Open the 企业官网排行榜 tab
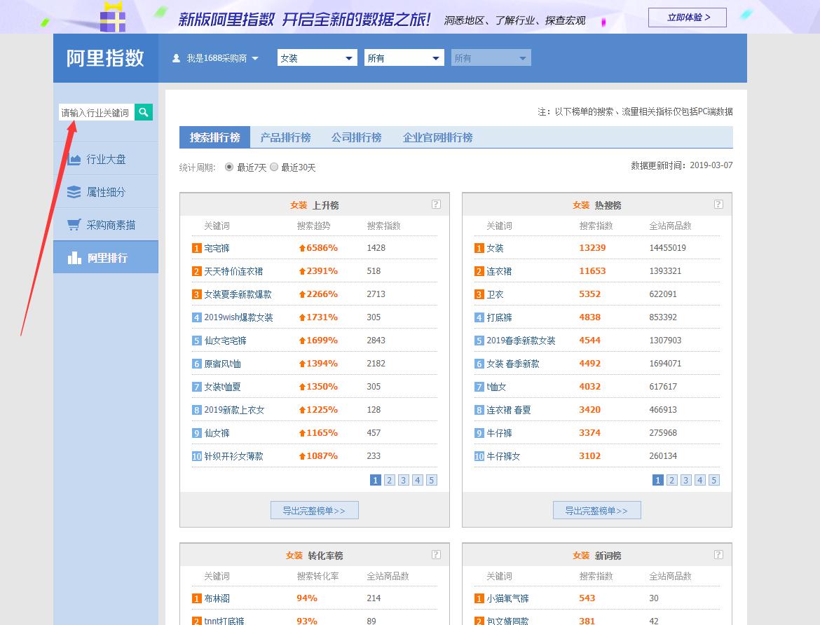This screenshot has height=625, width=820. [x=438, y=137]
